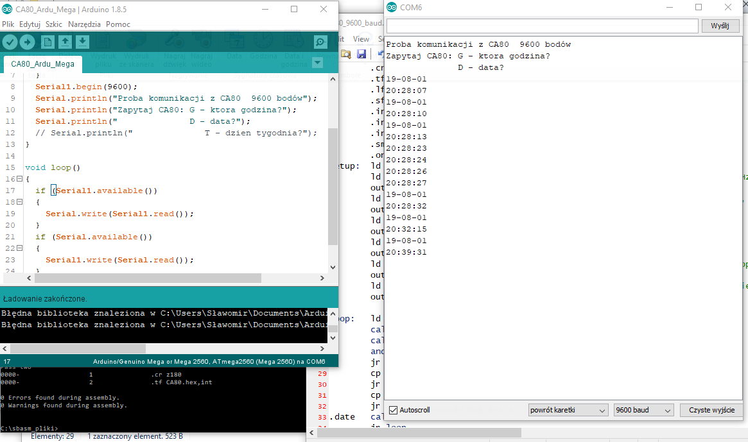Click 'void loop()' code line
This screenshot has height=442, width=748.
point(53,167)
